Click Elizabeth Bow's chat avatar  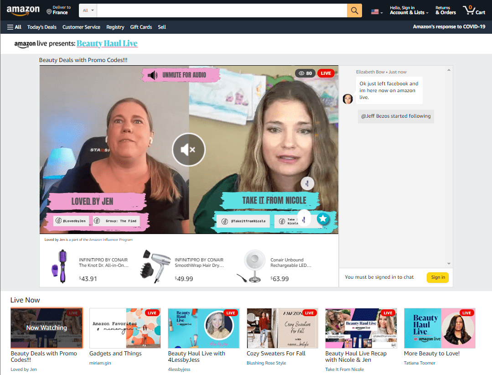[x=347, y=99]
